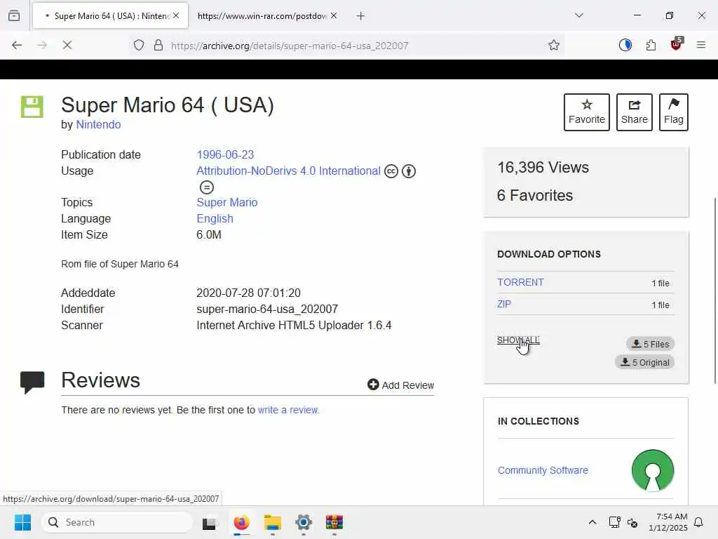Download the TORRENT option
Image resolution: width=718 pixels, height=539 pixels.
tap(521, 282)
